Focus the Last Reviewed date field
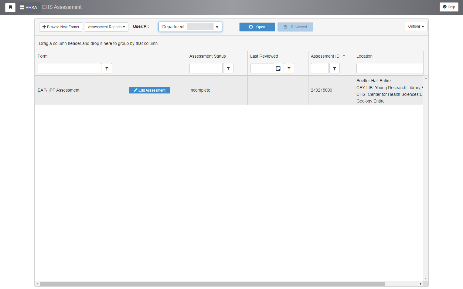Viewport: 463px width, 289px height. (x=262, y=69)
